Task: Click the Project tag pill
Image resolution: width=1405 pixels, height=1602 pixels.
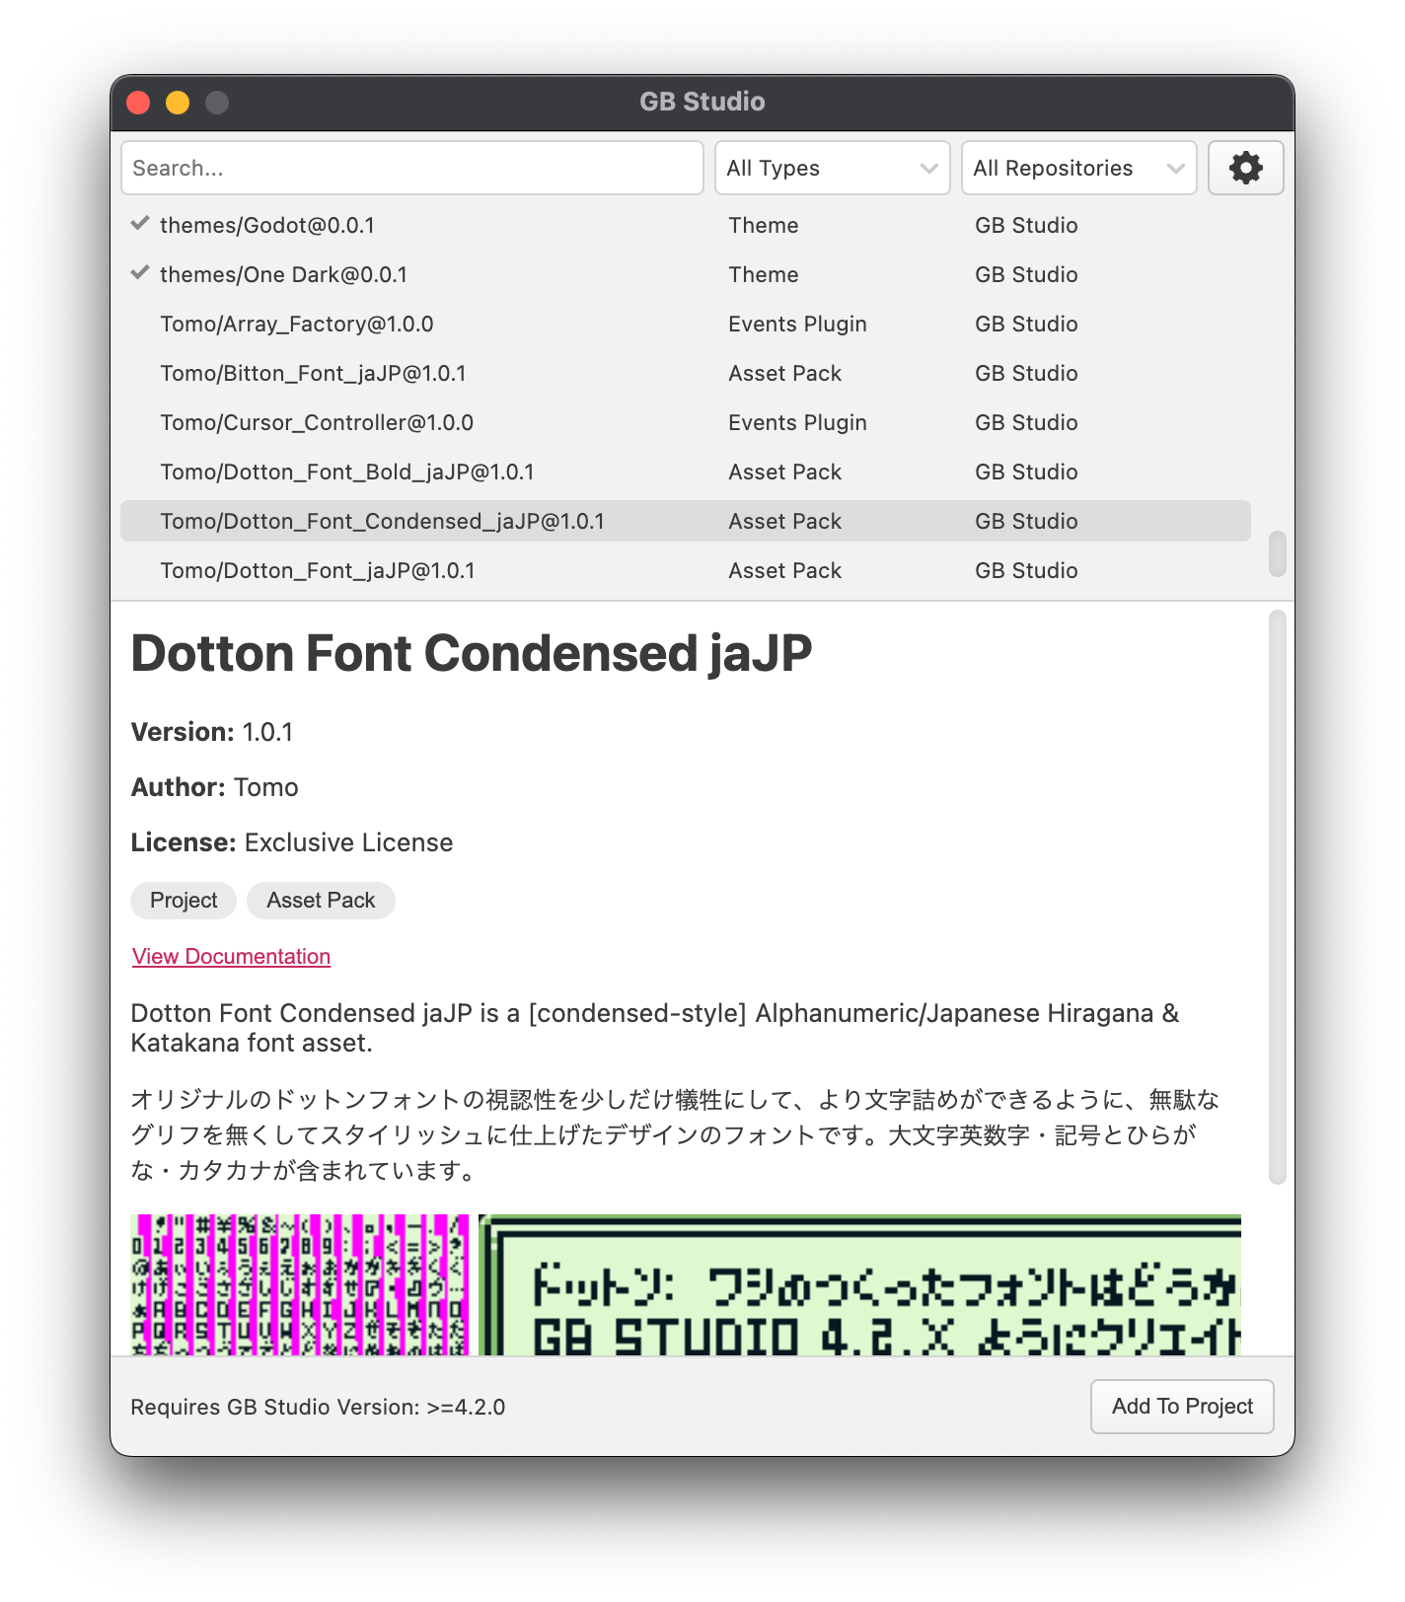Action: 184,901
